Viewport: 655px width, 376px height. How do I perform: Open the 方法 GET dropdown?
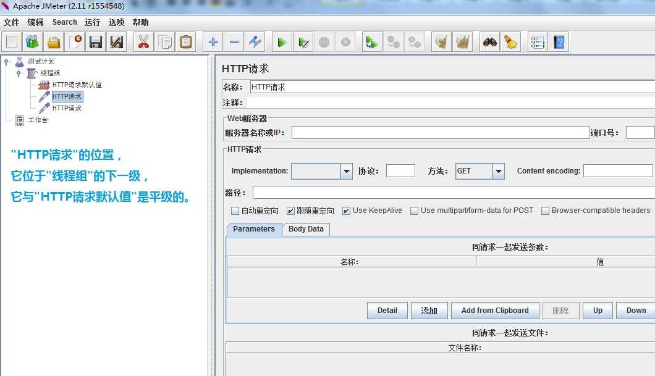click(x=498, y=171)
